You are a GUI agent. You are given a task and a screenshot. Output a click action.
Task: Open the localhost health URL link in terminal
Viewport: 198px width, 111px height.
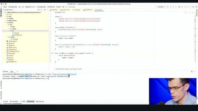pyautogui.click(x=65, y=74)
